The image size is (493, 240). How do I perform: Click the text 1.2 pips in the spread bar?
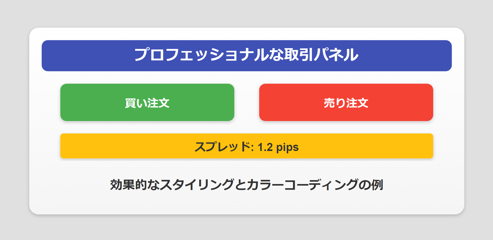[278, 147]
